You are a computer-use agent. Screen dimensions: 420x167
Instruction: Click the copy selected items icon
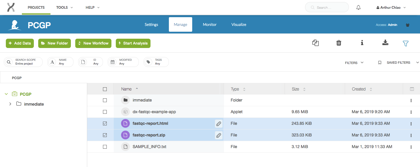coord(315,43)
